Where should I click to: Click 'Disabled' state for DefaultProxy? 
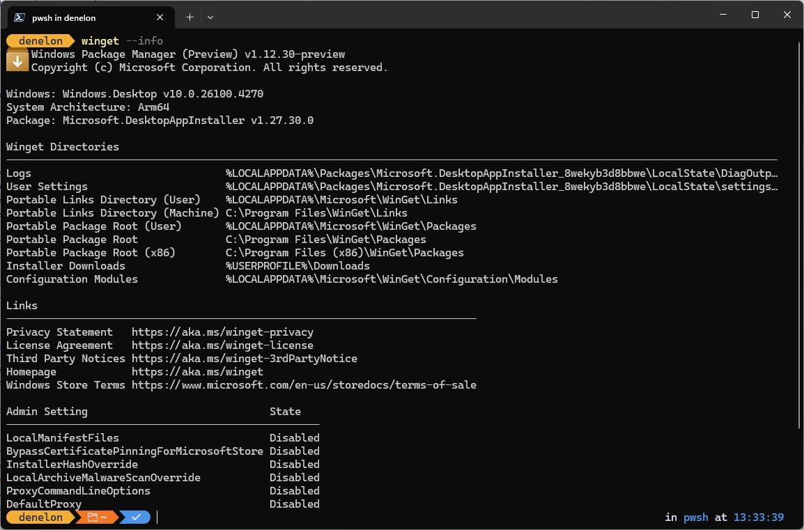[x=295, y=504]
